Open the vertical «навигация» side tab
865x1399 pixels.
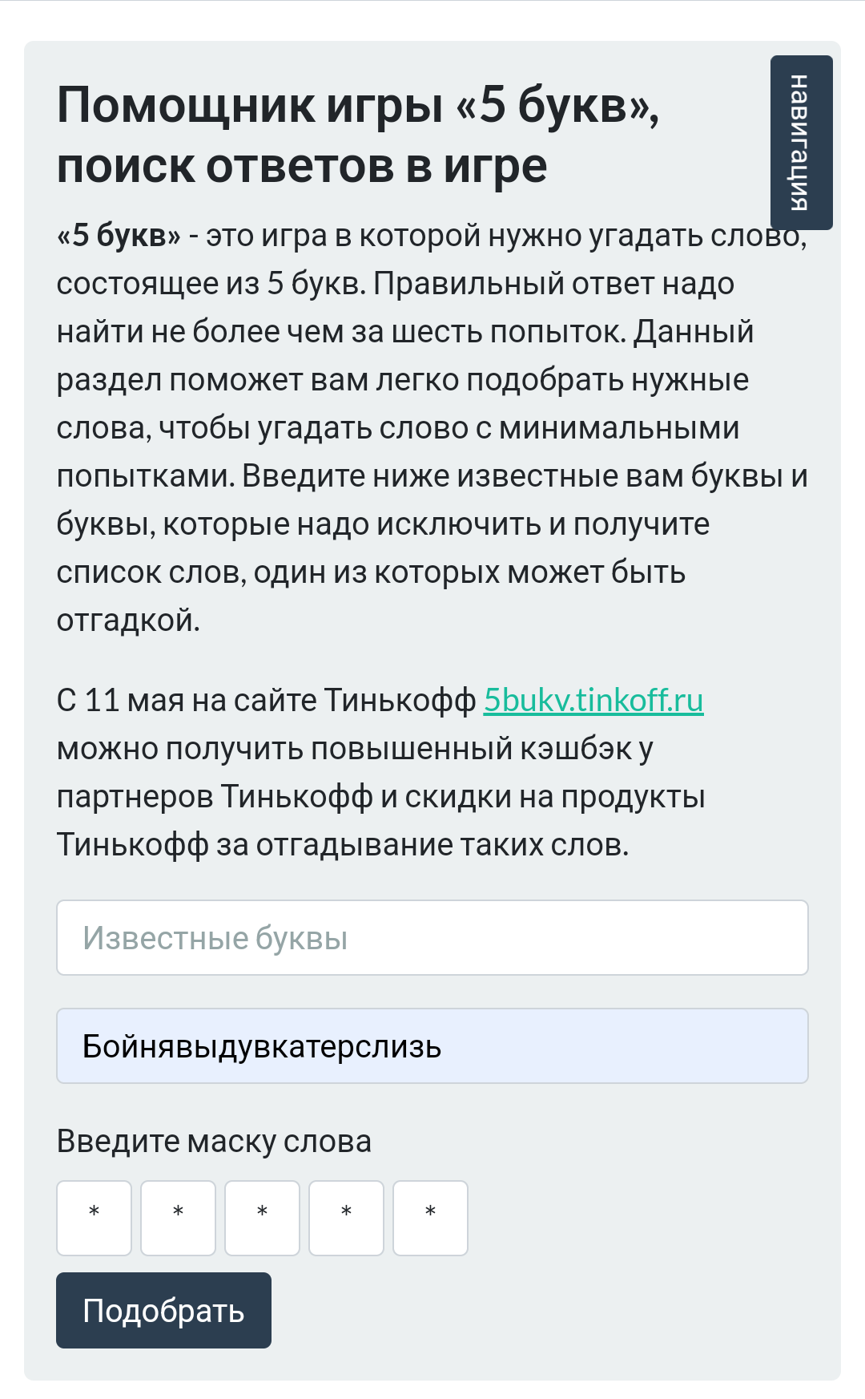click(x=801, y=143)
